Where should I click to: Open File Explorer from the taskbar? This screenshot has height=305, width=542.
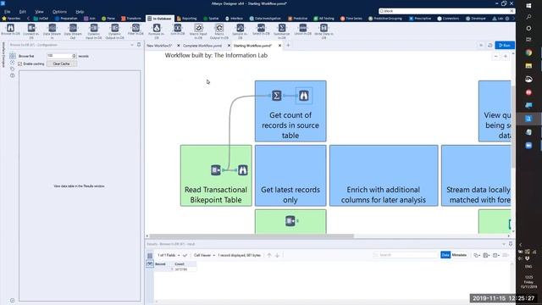pos(528,66)
